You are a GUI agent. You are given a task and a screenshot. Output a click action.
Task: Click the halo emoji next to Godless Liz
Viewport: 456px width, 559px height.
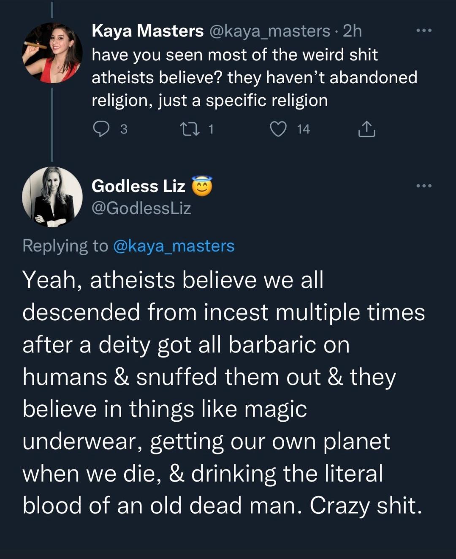(x=202, y=186)
